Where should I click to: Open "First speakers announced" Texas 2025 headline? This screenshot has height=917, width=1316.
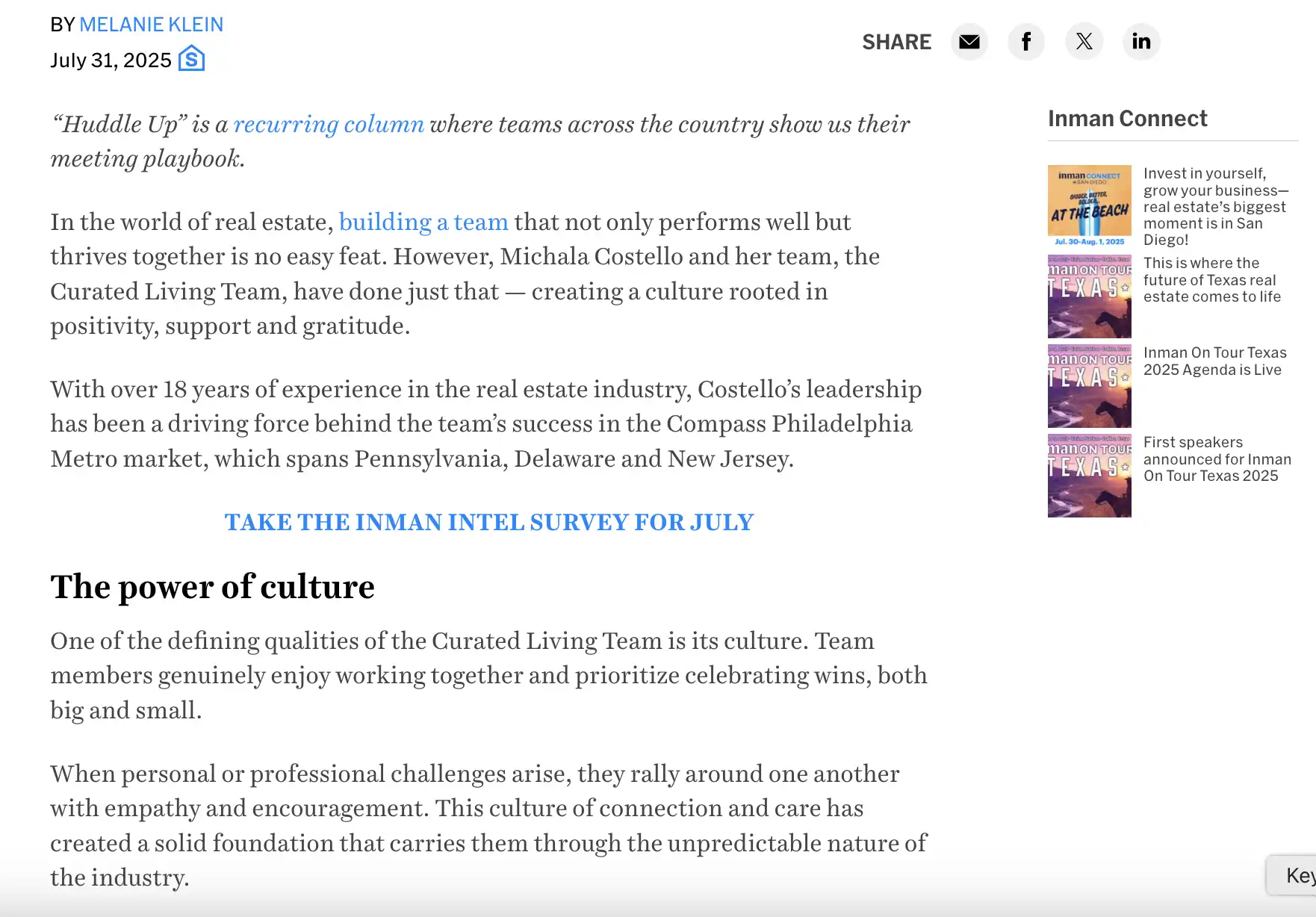pyautogui.click(x=1217, y=459)
